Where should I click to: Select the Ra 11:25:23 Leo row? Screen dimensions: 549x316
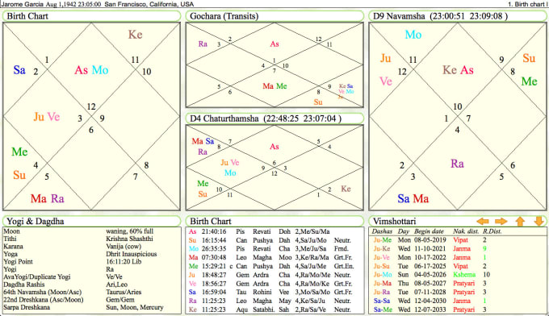click(x=274, y=301)
